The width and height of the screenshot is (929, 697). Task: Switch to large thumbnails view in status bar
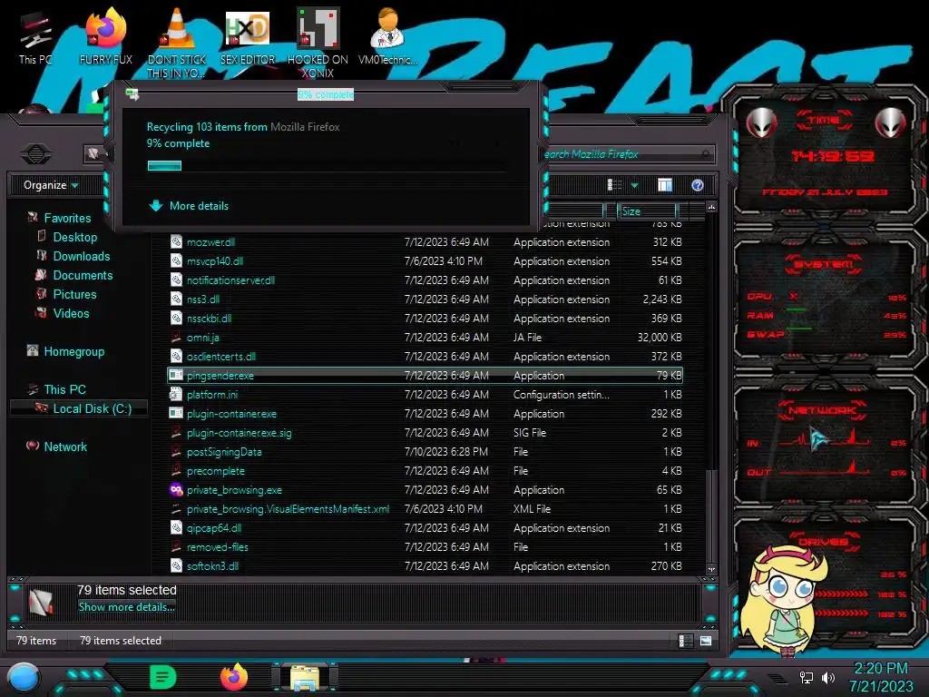click(x=705, y=641)
